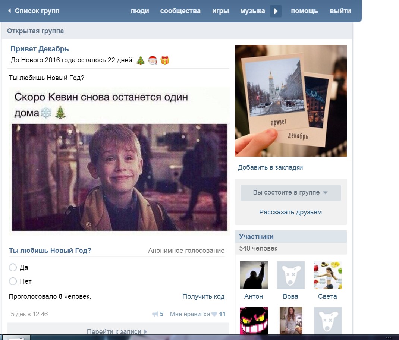
Task: Open the сообщества menu item
Action: tap(180, 11)
